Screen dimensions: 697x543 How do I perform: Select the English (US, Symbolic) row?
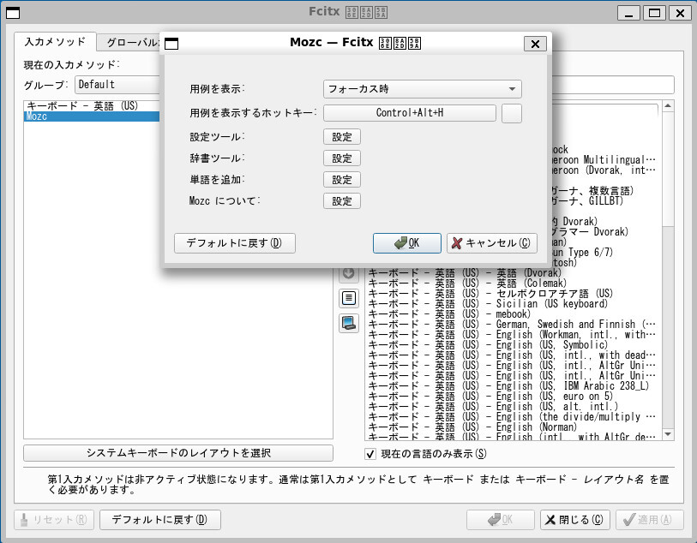click(512, 345)
